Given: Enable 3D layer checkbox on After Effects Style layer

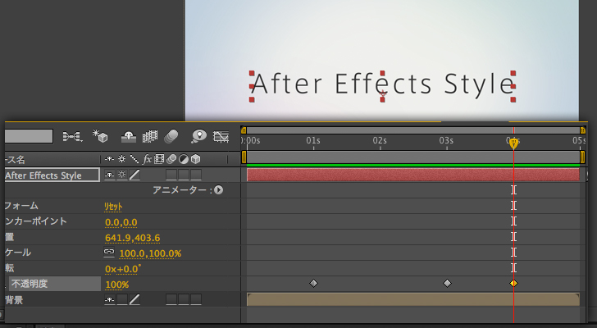Looking at the screenshot, I should point(196,175).
